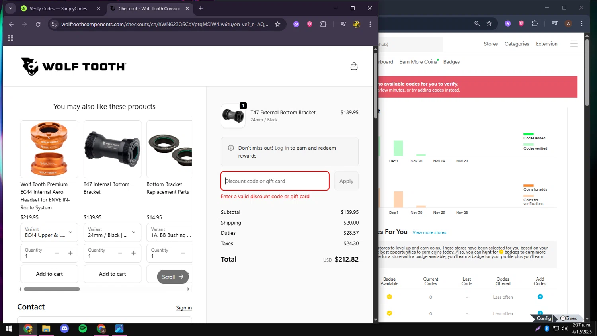Close the Checkout Wolf Tooth tab
The width and height of the screenshot is (597, 336).
pos(187,8)
